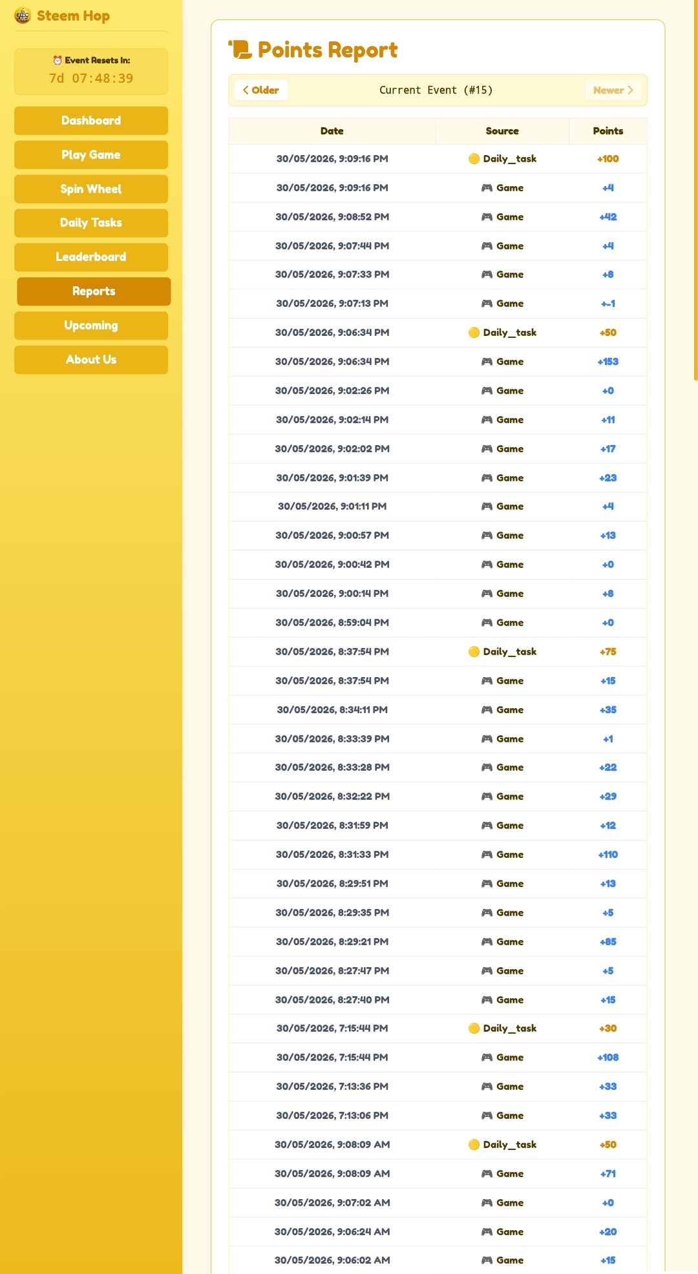
Task: Click coin icon in 9:09:16 PM Daily_task row
Action: click(x=474, y=159)
